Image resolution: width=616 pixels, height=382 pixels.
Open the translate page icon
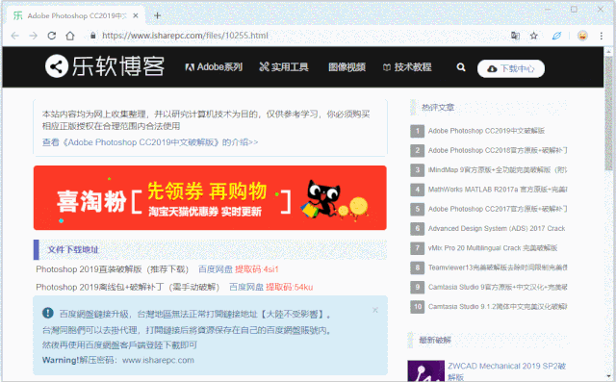[x=515, y=36]
